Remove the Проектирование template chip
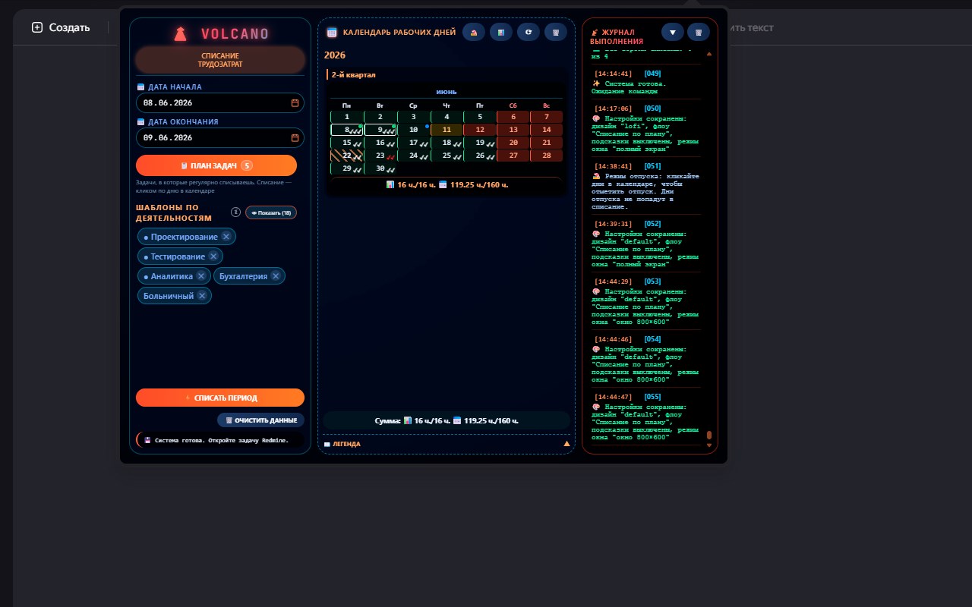This screenshot has height=607, width=972. point(226,237)
